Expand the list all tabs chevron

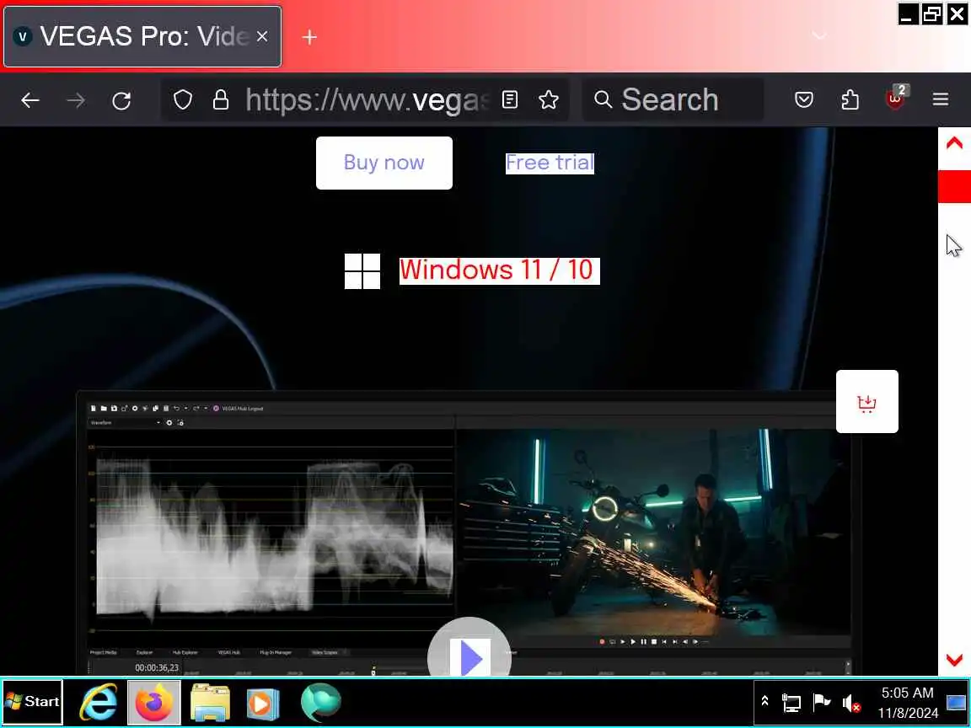tap(819, 36)
